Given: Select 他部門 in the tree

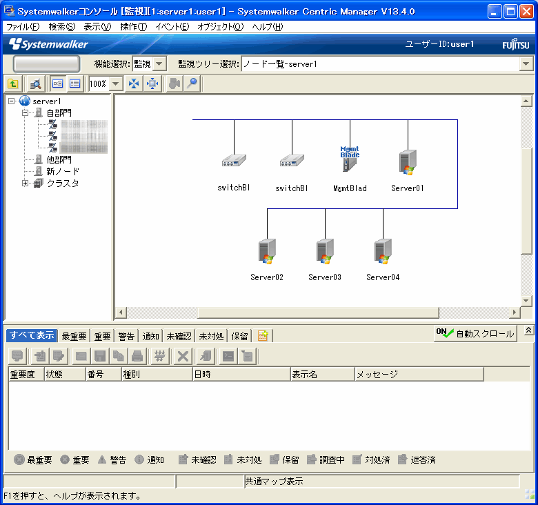Looking at the screenshot, I should tap(59, 160).
